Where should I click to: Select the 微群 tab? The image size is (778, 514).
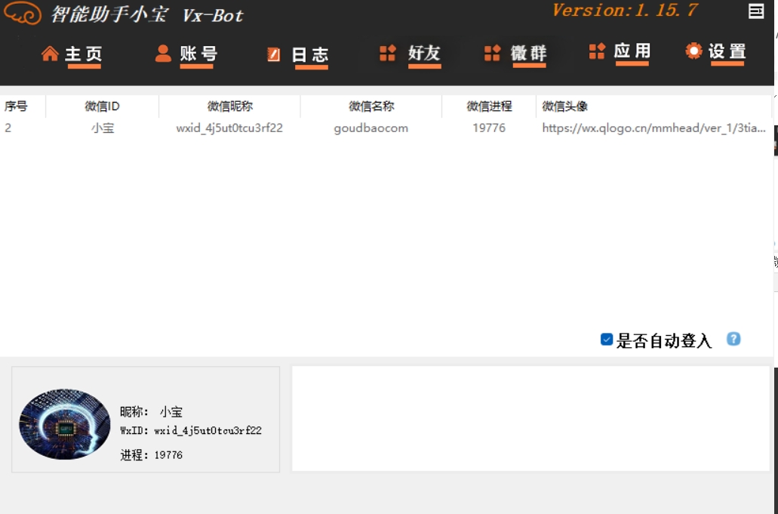pos(529,54)
